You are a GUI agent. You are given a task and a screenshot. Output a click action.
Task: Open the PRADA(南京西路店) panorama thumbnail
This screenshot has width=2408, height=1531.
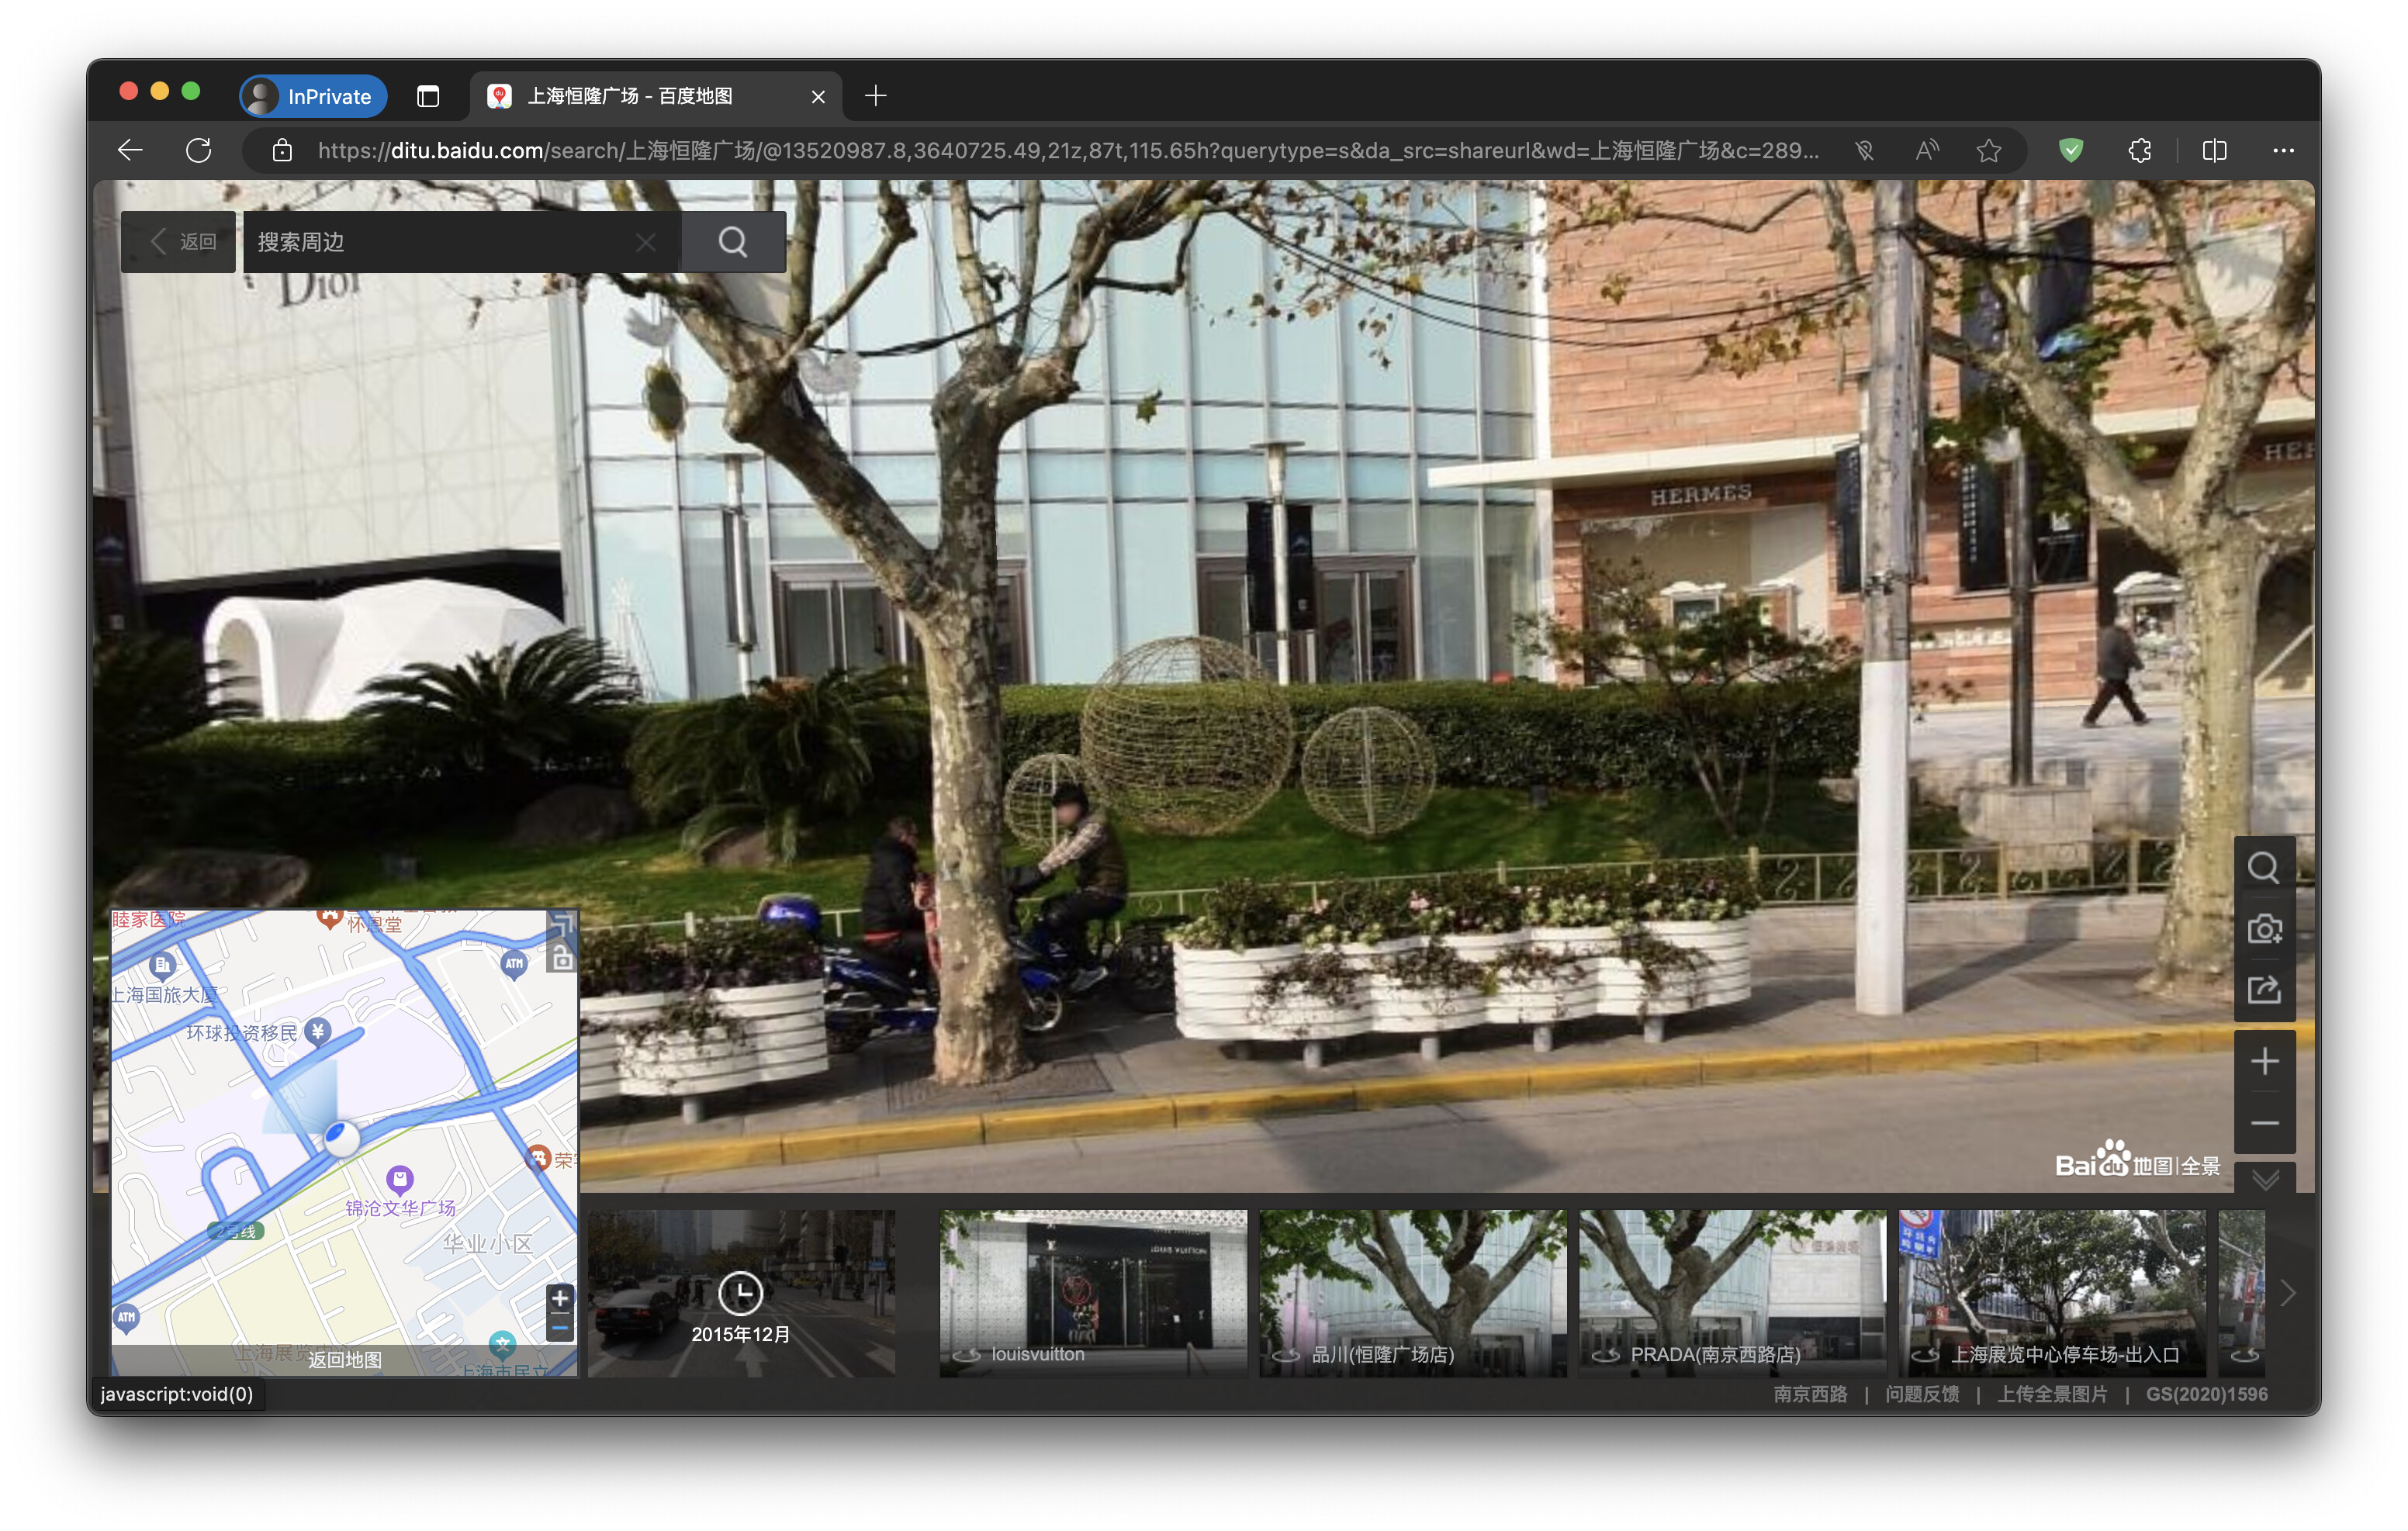pyautogui.click(x=1731, y=1293)
